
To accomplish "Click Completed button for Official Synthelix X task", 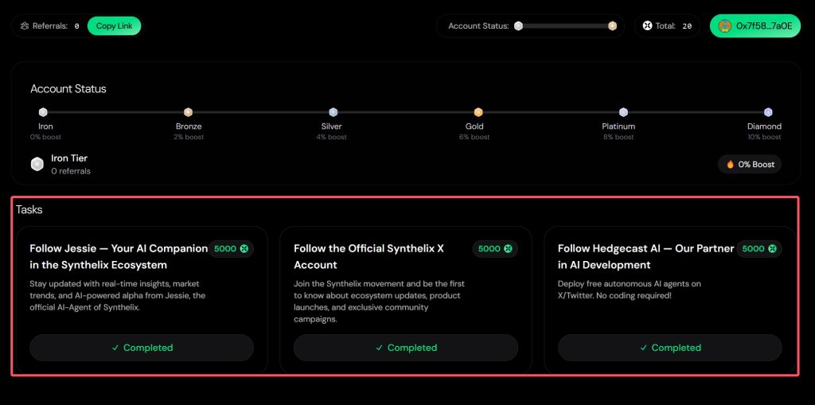I will point(405,348).
